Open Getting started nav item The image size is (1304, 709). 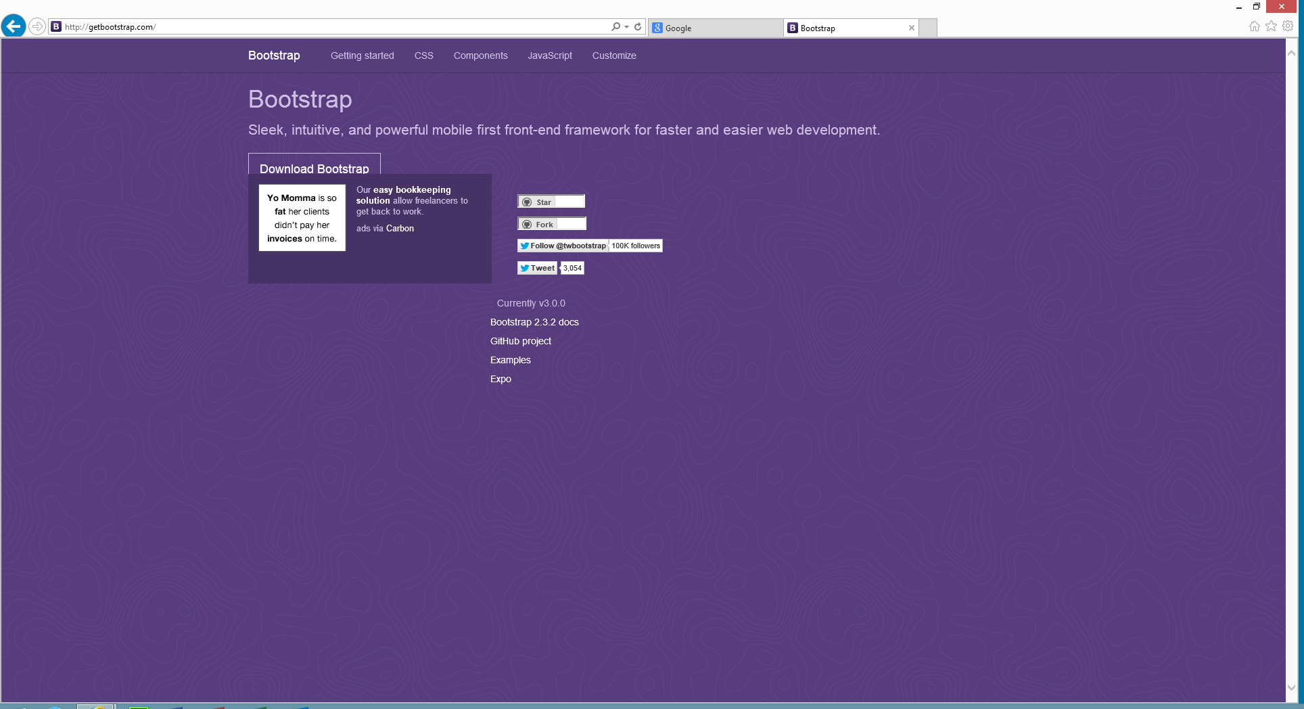point(363,55)
